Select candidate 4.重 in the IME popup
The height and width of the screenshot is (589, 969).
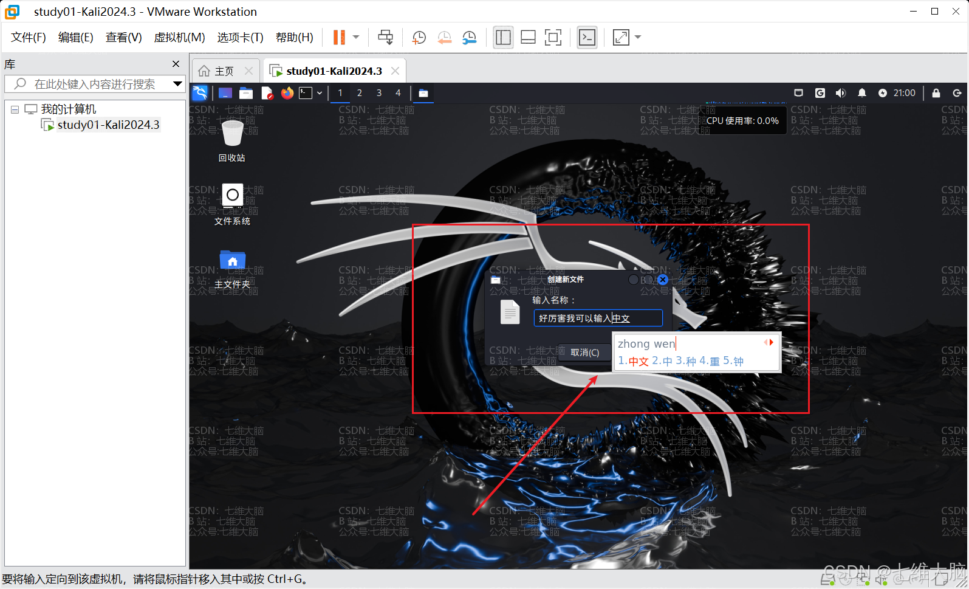click(x=710, y=361)
